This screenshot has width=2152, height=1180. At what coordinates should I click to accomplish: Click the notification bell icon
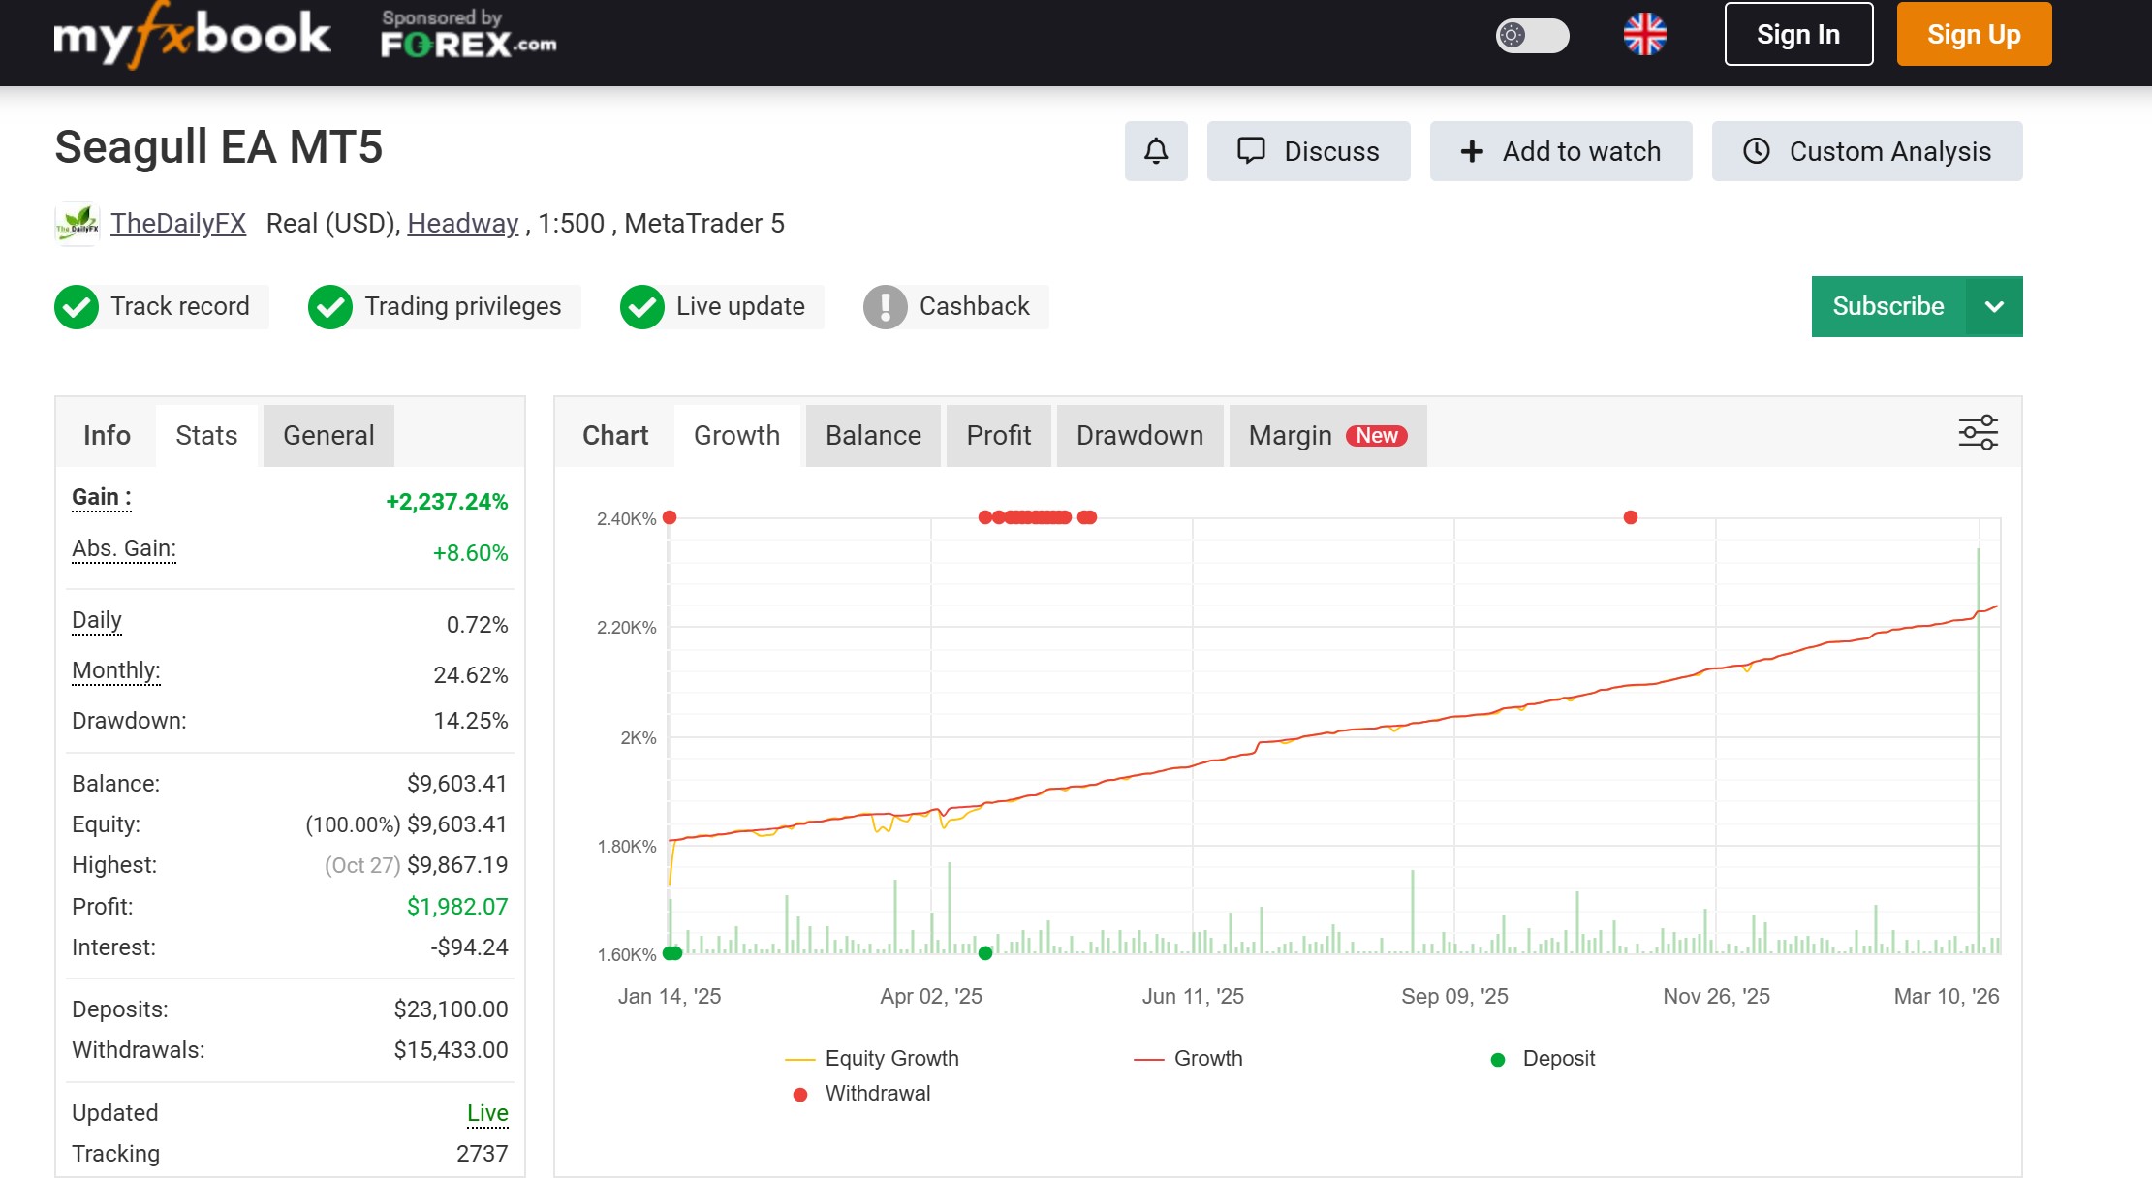[1155, 151]
